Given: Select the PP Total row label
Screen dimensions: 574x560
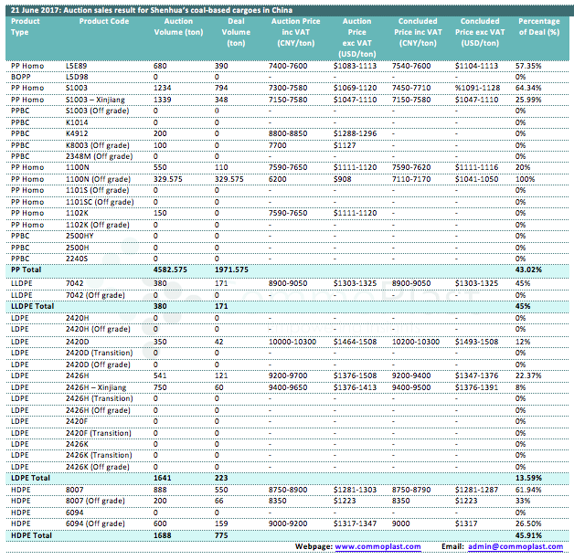Looking at the screenshot, I should tap(27, 269).
